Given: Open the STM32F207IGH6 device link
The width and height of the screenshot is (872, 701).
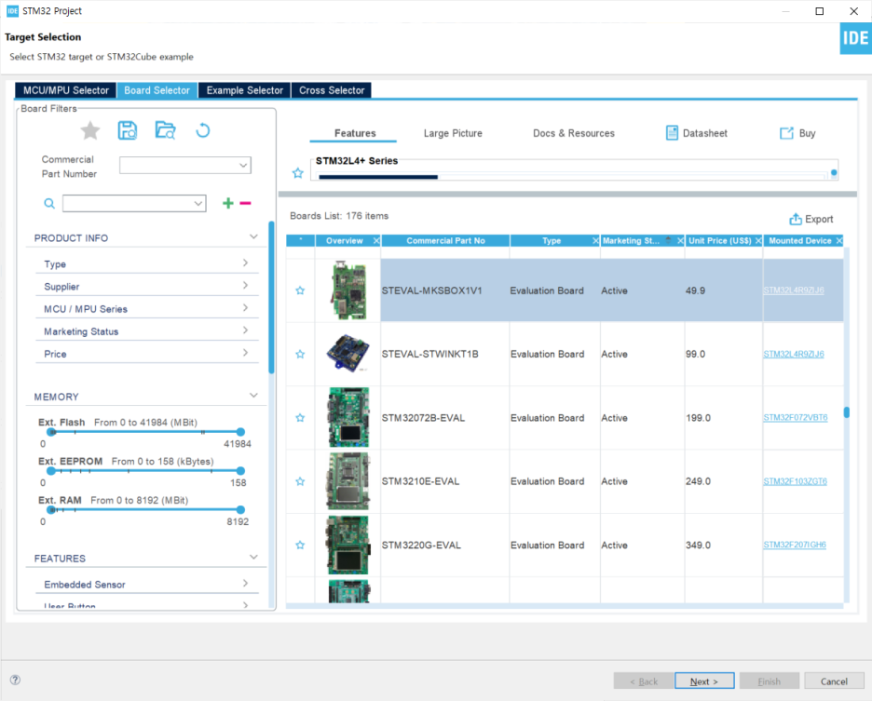Looking at the screenshot, I should point(795,545).
